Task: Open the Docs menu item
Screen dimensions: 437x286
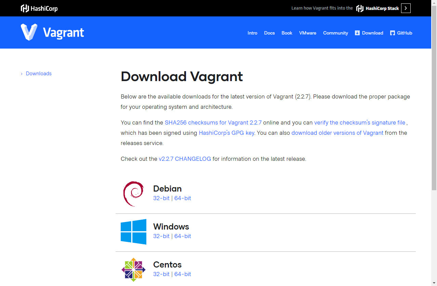Action: tap(269, 33)
